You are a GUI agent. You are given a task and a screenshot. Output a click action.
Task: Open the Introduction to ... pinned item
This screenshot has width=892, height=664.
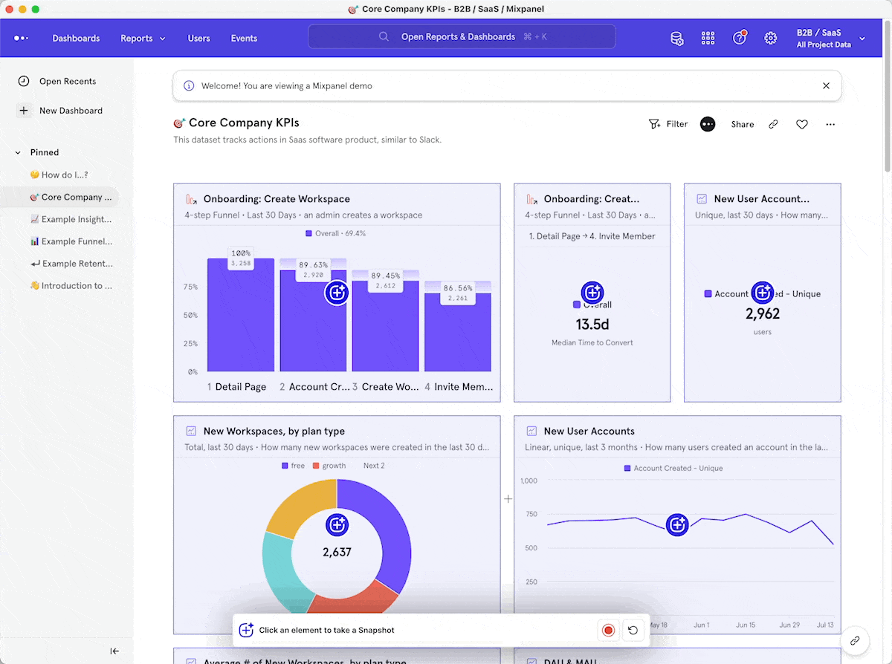pos(71,286)
